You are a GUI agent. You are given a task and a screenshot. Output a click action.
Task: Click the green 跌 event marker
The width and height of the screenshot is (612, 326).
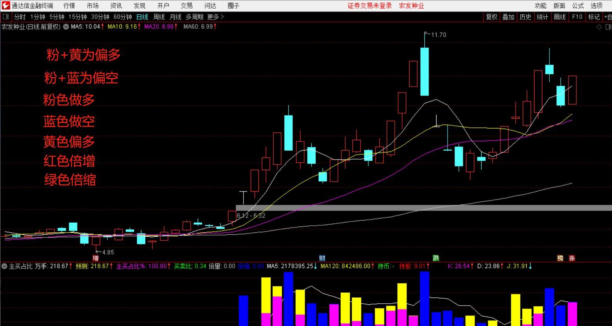[436, 258]
